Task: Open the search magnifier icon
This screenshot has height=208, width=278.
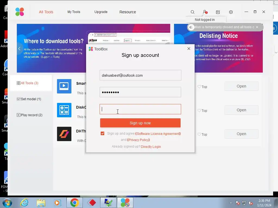Action: [x=192, y=12]
